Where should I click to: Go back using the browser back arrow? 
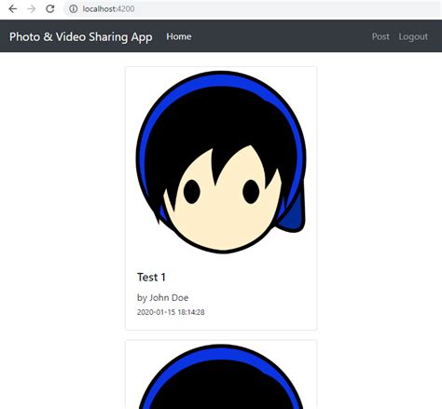[x=13, y=9]
